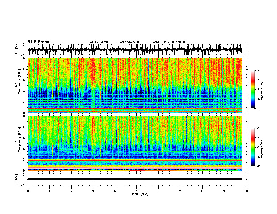Click the ch.1 voltage waveform trace
This screenshot has width=277, height=214.
pos(135,50)
